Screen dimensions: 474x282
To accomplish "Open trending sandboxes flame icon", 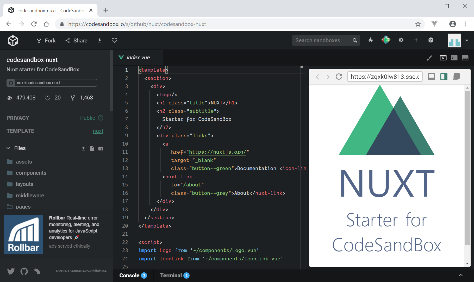I will (x=371, y=40).
